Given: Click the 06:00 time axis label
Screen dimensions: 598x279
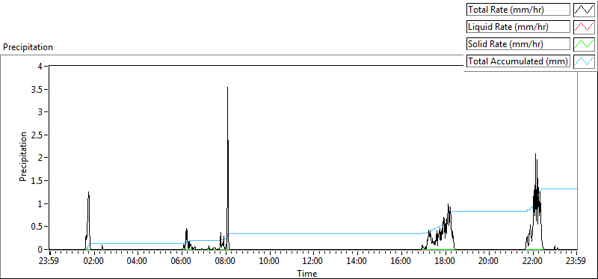Looking at the screenshot, I should 181,262.
